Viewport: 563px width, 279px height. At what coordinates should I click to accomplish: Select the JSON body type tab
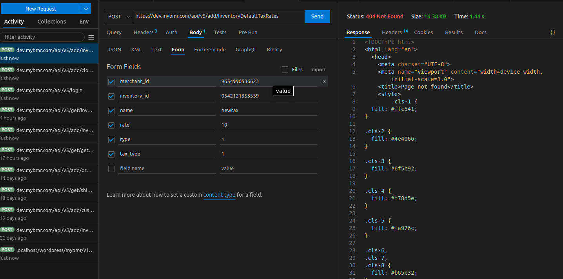point(114,49)
